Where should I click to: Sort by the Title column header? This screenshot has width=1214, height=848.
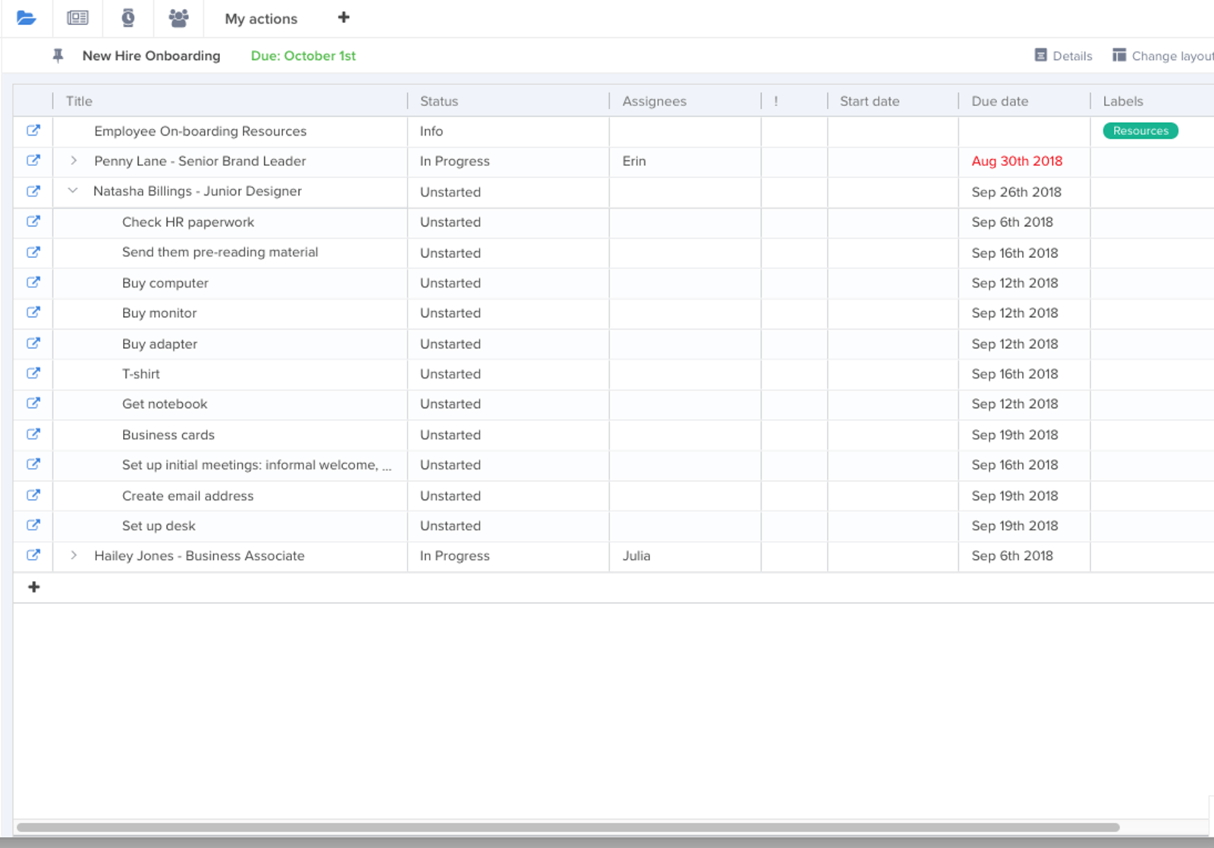pos(79,101)
